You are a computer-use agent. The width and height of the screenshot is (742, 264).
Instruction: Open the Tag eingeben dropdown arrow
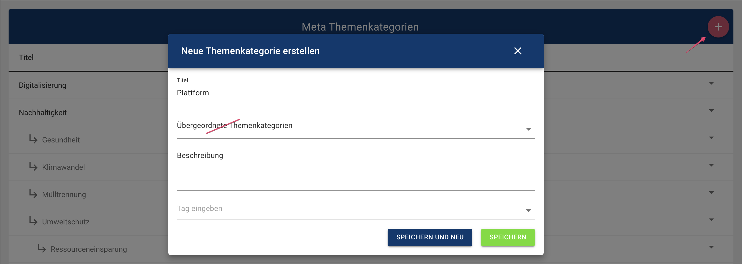coord(528,210)
